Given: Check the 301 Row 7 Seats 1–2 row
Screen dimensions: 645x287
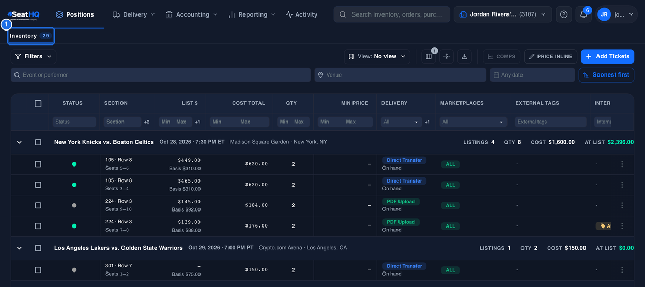Looking at the screenshot, I should point(38,270).
